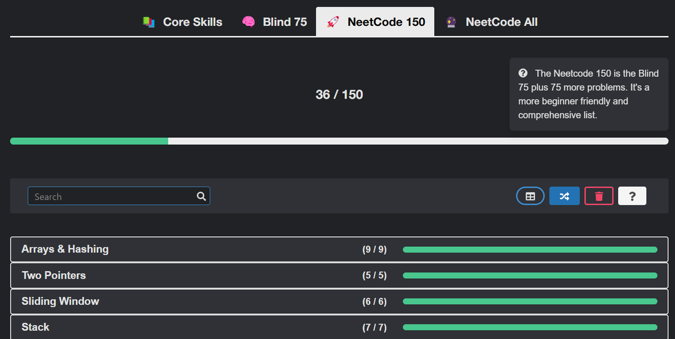Click the (9 / 9) count label
This screenshot has height=339, width=675.
pos(375,250)
